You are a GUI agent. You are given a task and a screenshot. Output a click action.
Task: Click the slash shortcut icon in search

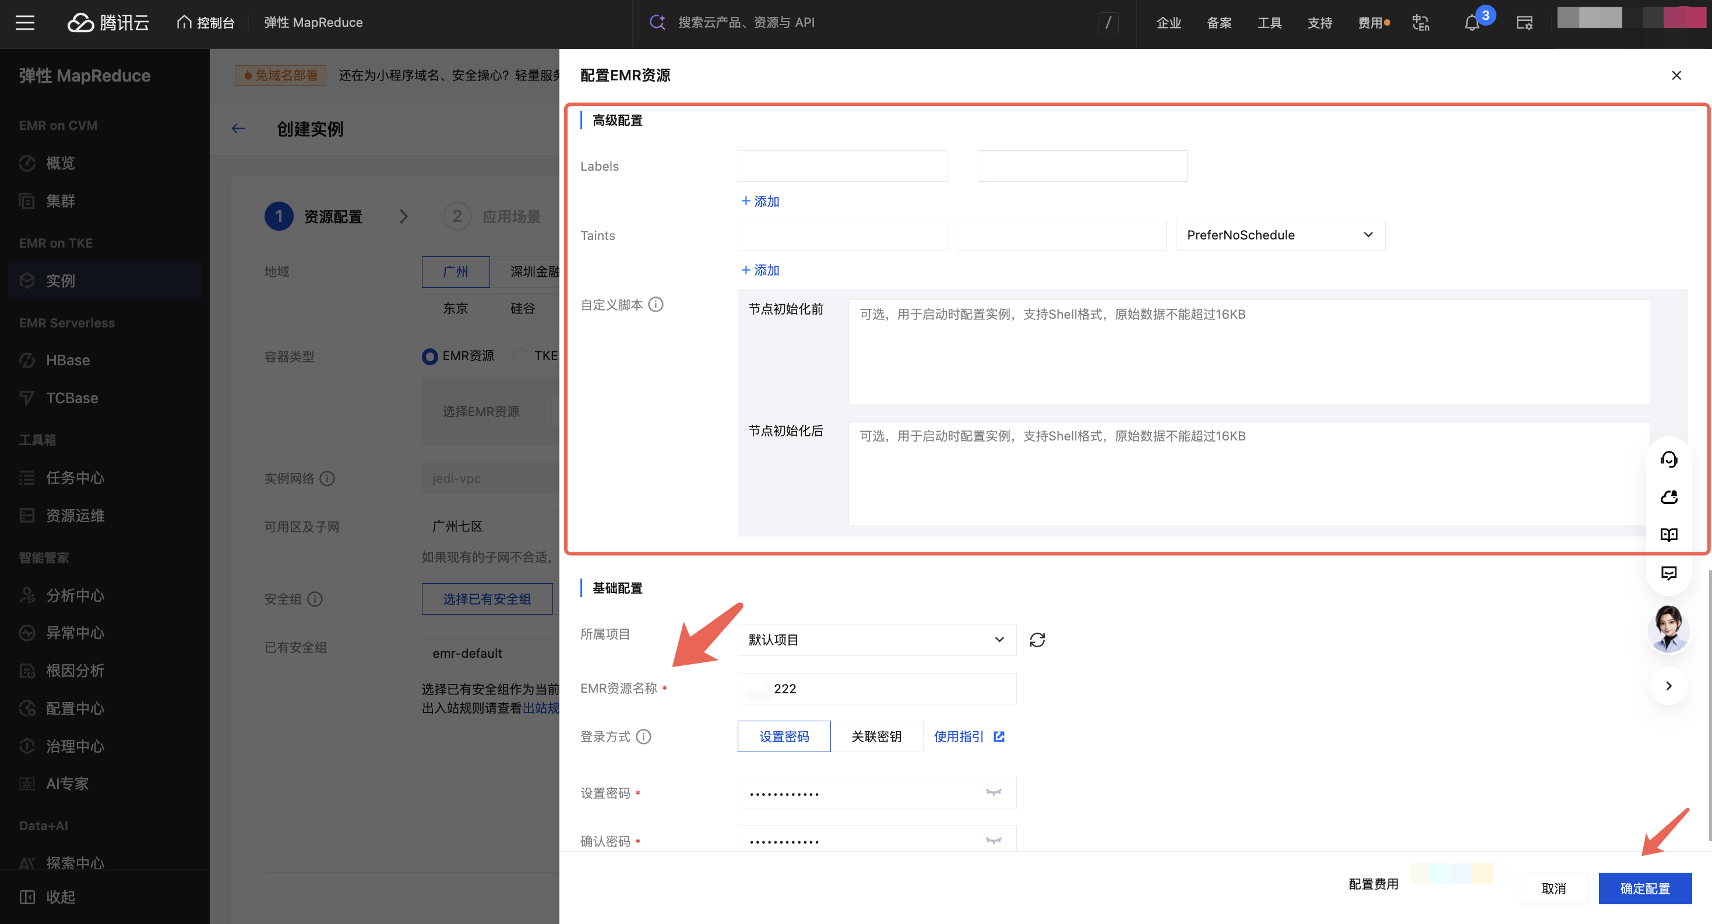coord(1108,23)
